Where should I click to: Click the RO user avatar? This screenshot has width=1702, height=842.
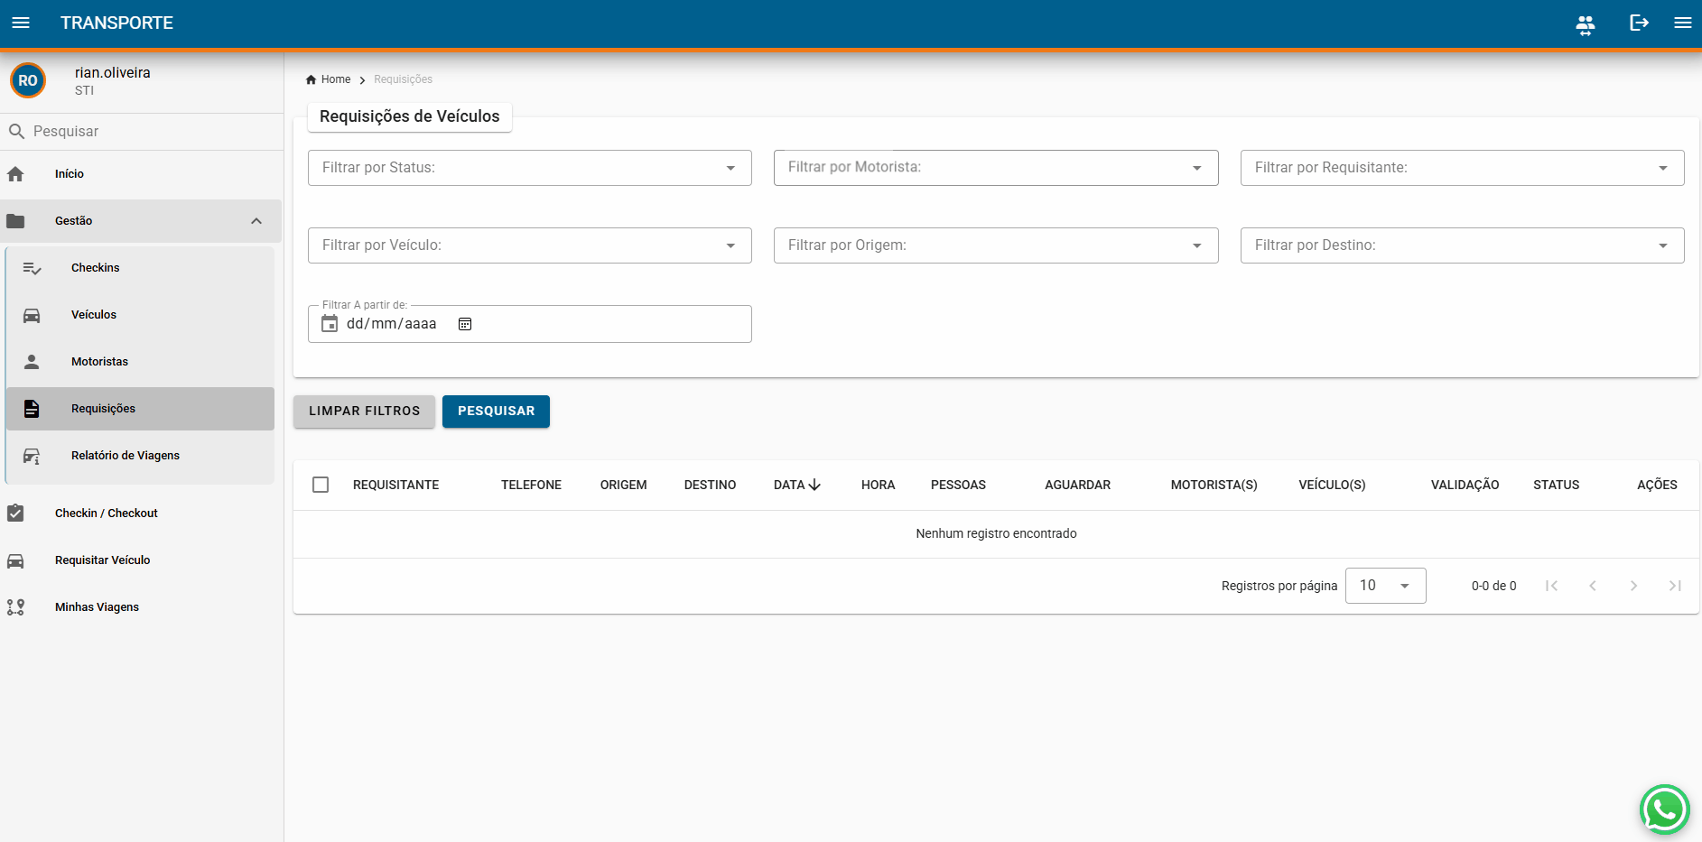click(x=28, y=80)
